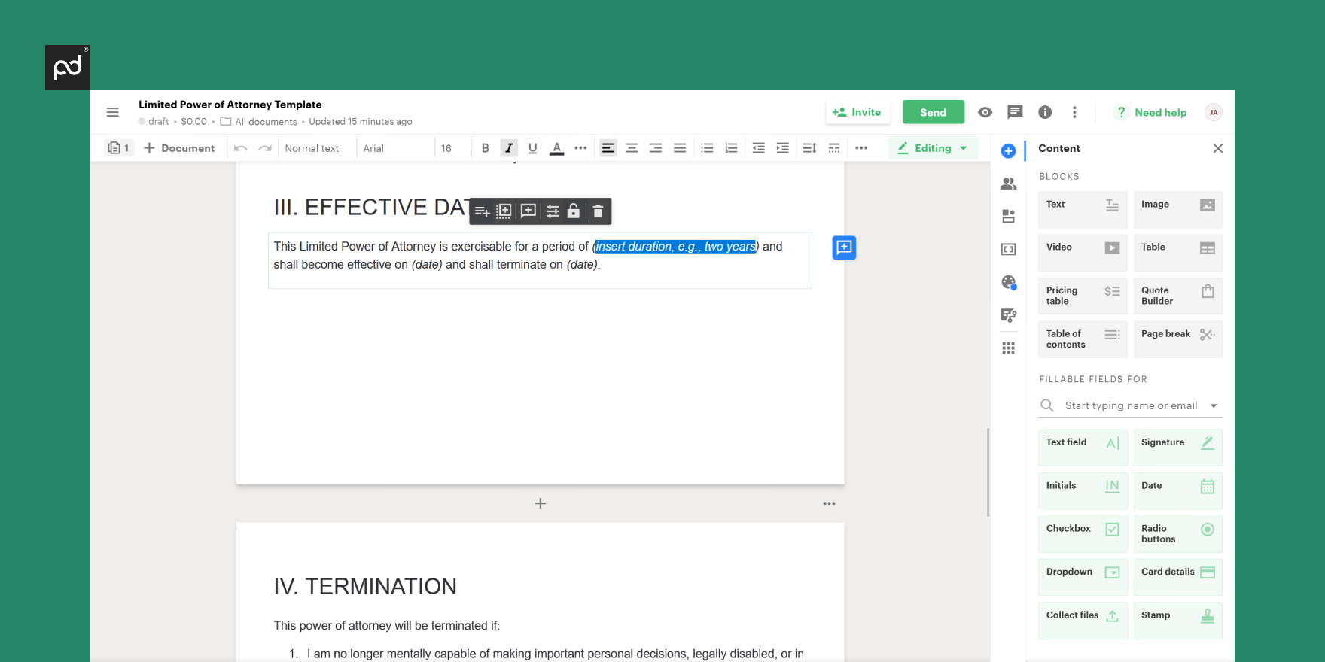
Task: Open Need help link
Action: pos(1151,112)
